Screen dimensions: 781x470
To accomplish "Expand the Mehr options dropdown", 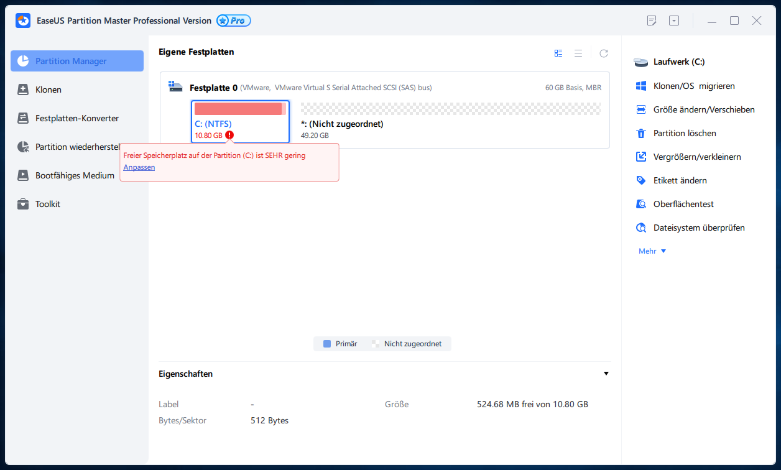I will click(652, 251).
